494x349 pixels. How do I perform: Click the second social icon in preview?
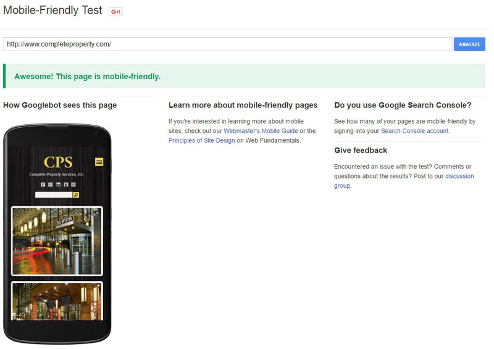[51, 185]
